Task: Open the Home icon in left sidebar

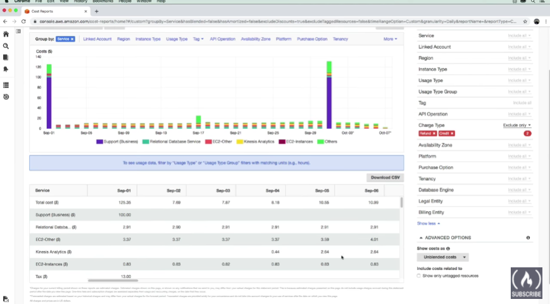Action: 6,34
